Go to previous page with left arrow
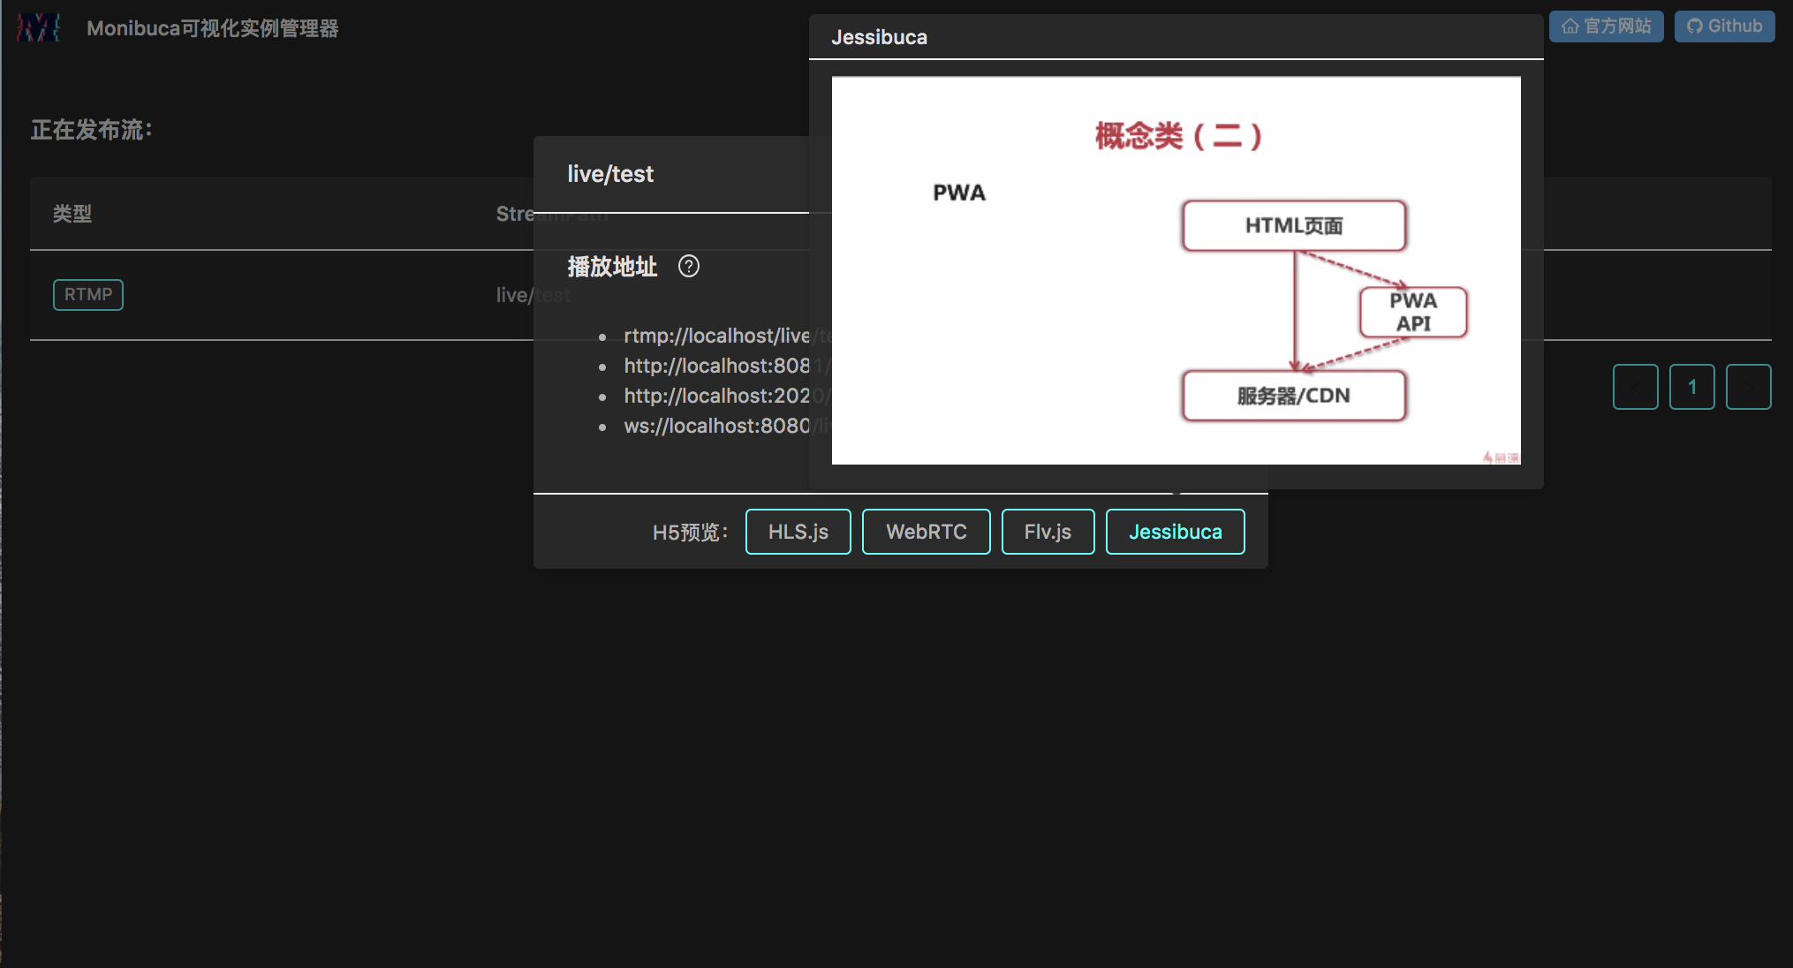Screen dimensions: 1793x968 tap(1635, 387)
